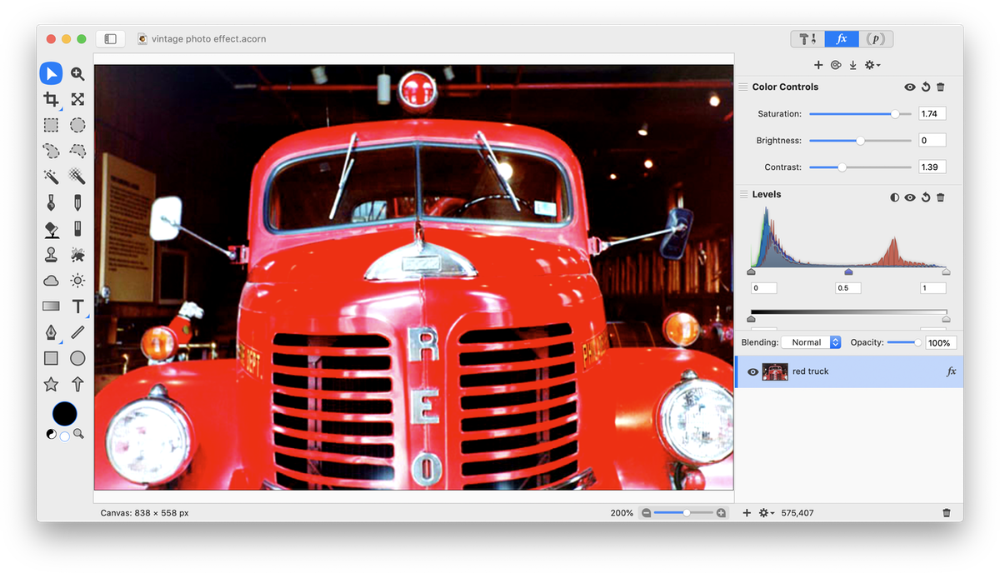Delete the Levels filter
The height and width of the screenshot is (573, 1000).
(941, 197)
